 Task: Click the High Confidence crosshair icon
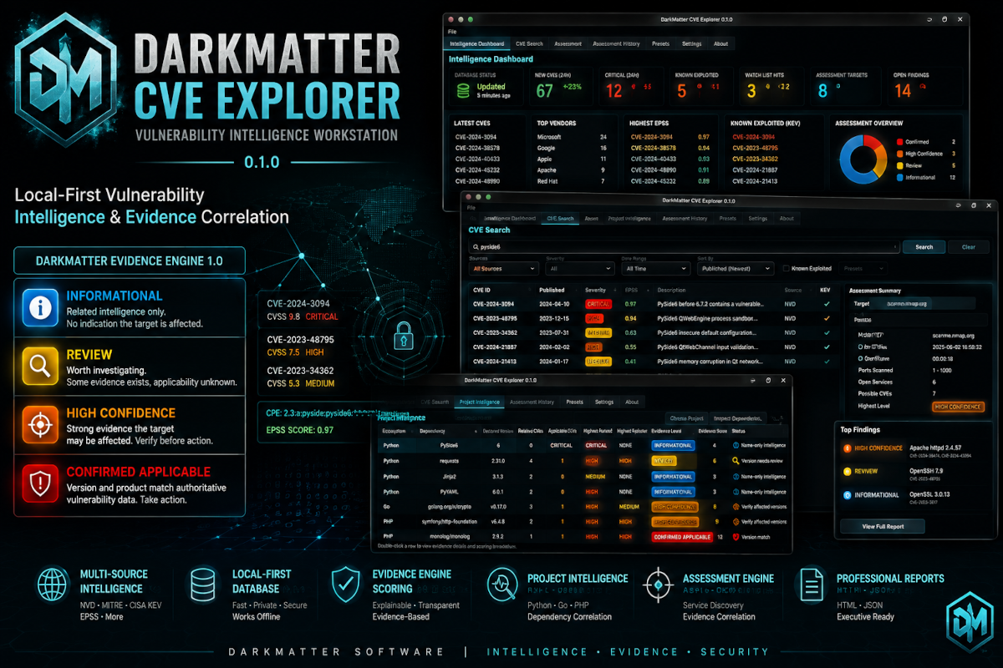(40, 424)
